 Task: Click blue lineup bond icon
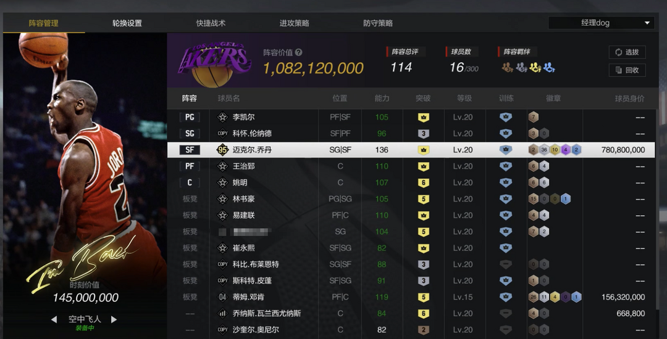[x=549, y=67]
